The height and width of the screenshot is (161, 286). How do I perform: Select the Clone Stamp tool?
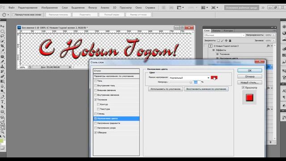[2, 67]
